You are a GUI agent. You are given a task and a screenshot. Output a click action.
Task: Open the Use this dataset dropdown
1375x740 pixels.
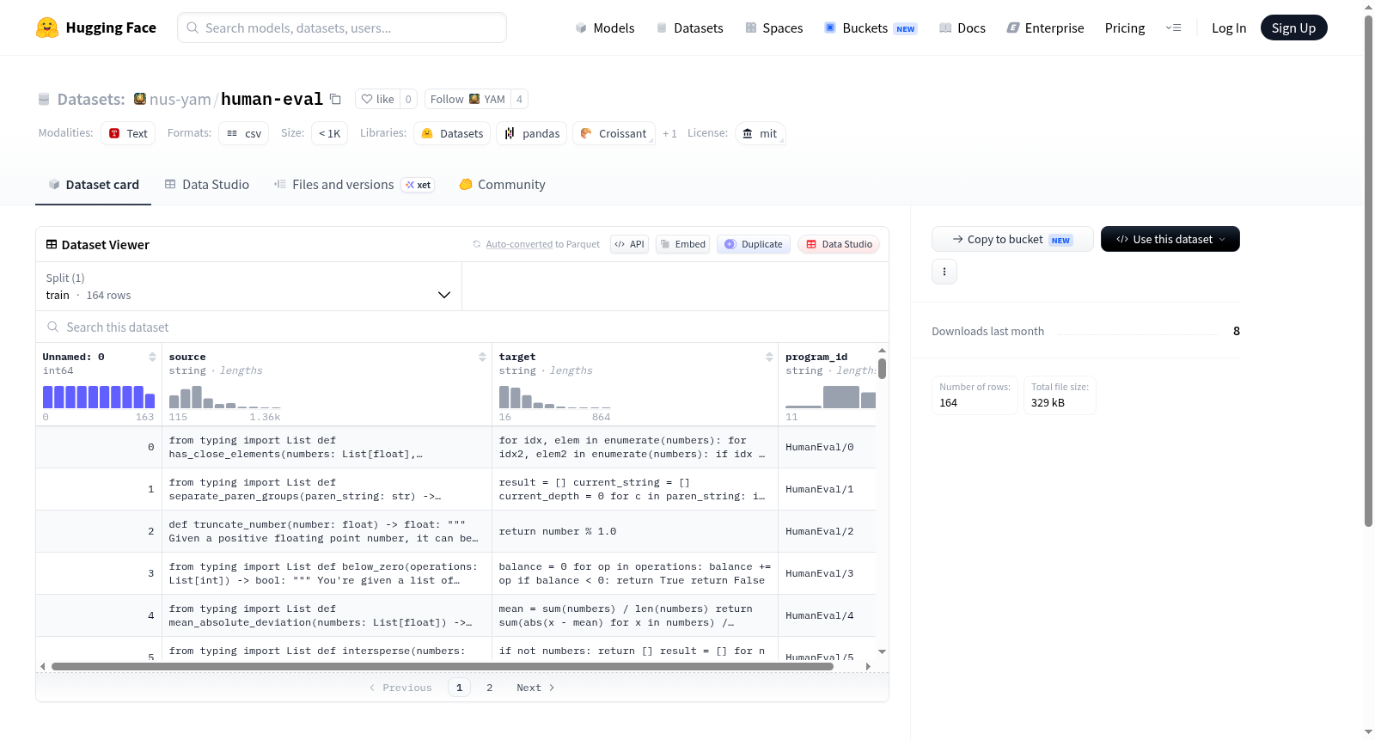coord(1170,239)
